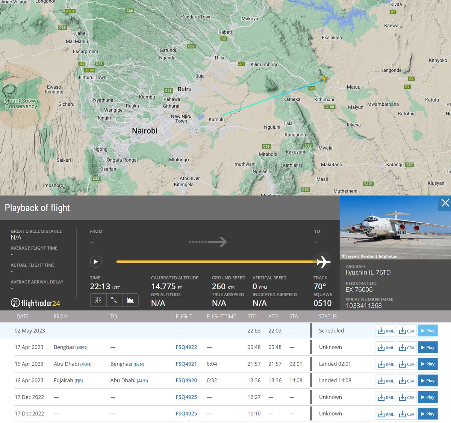Play the 10:10 FSQ4925 flight
The image size is (451, 423).
[428, 414]
